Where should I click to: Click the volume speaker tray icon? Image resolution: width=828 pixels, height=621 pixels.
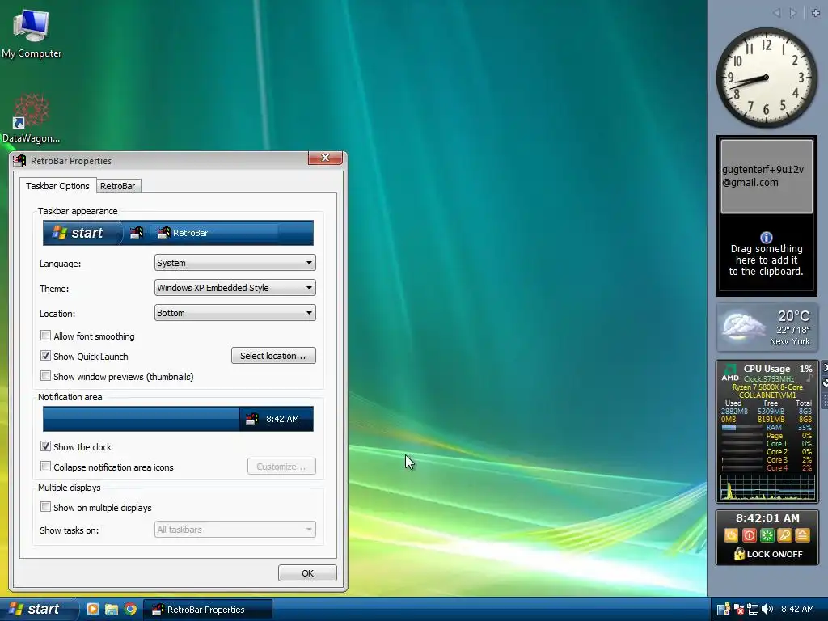(767, 610)
